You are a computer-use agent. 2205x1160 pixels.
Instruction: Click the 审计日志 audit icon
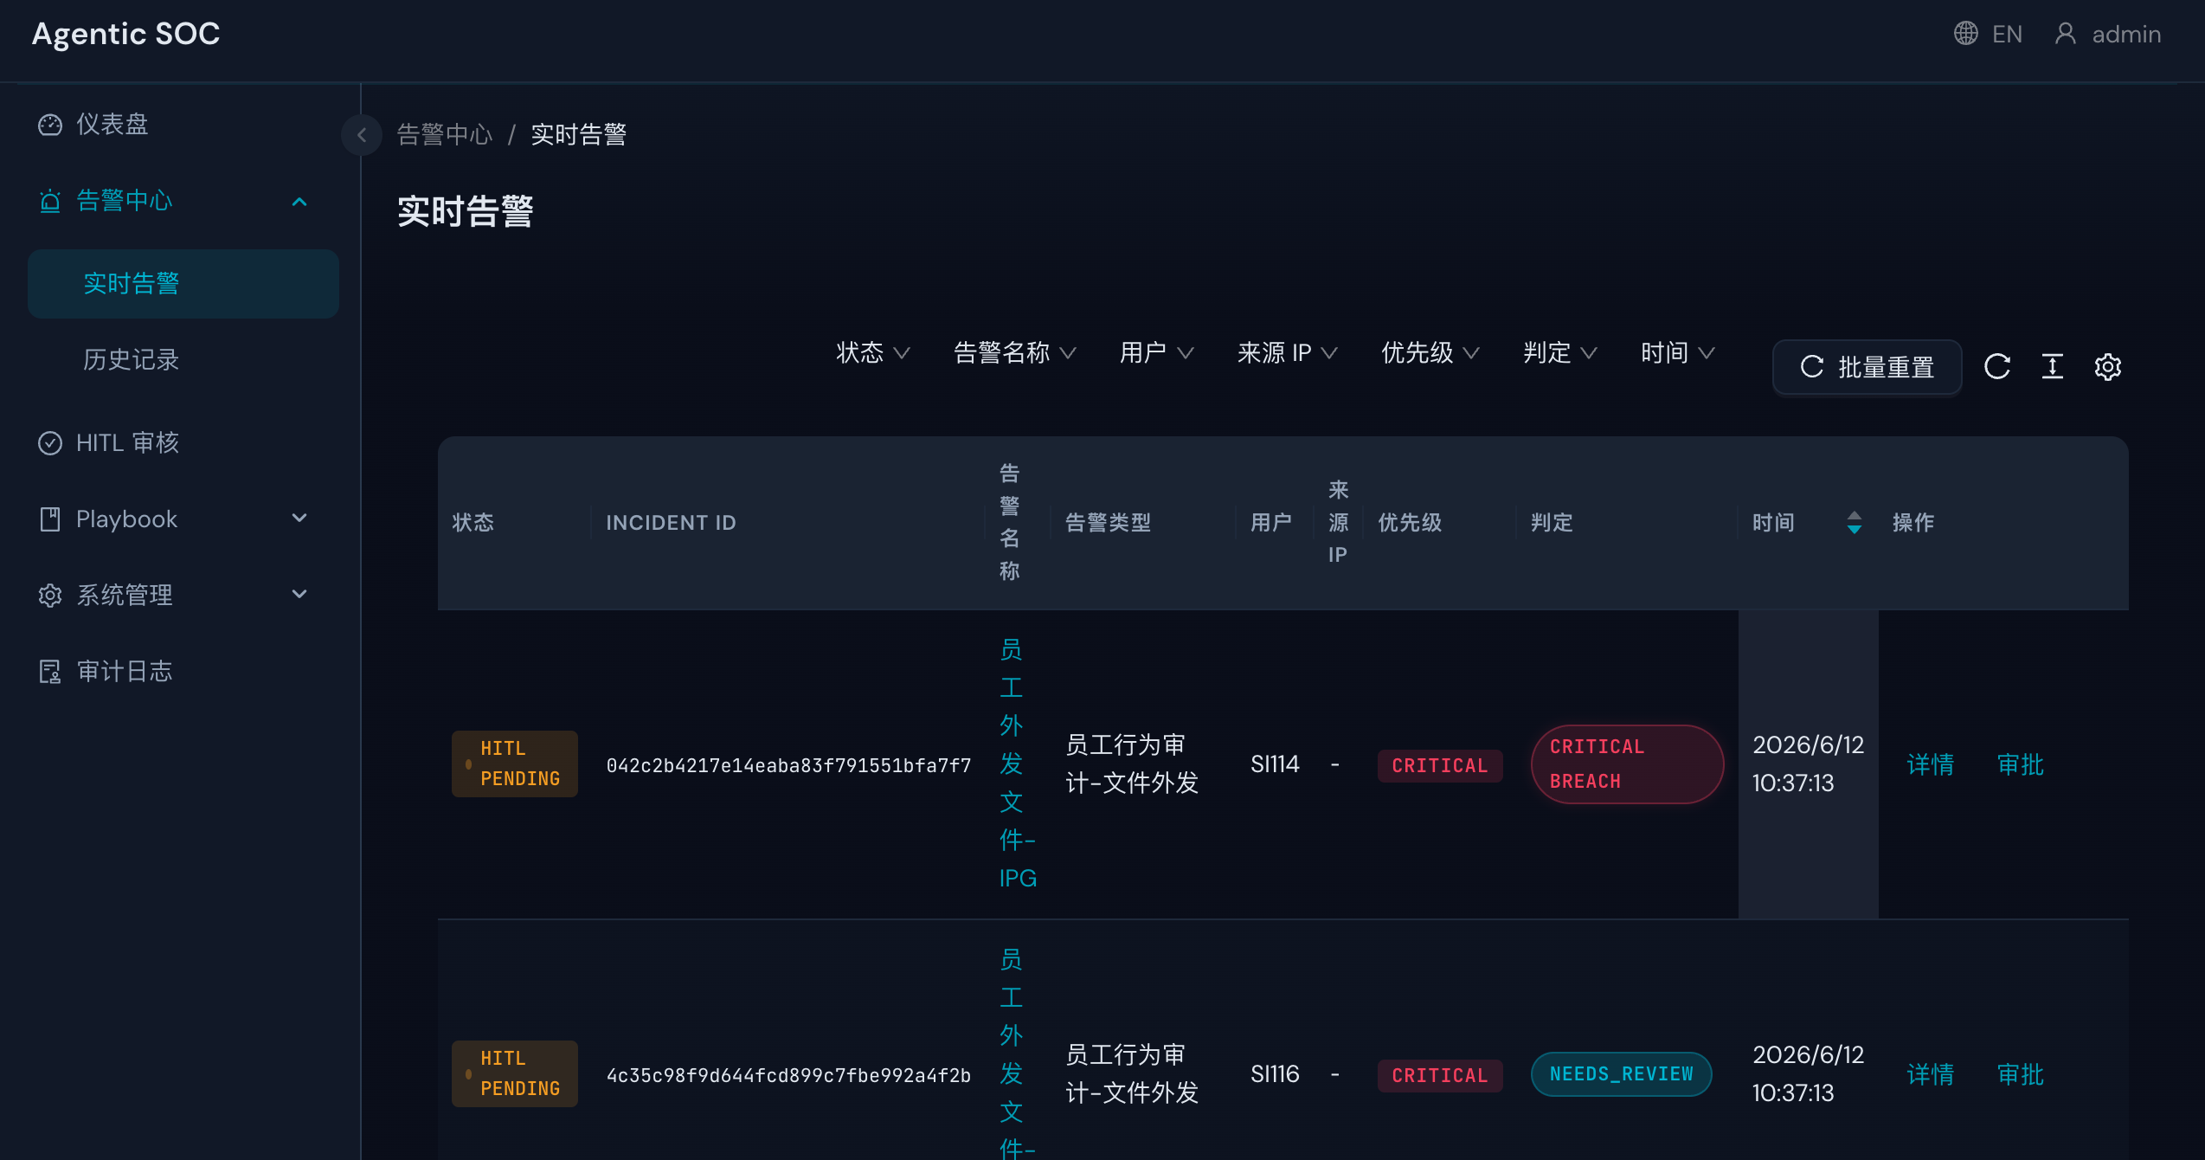(50, 672)
